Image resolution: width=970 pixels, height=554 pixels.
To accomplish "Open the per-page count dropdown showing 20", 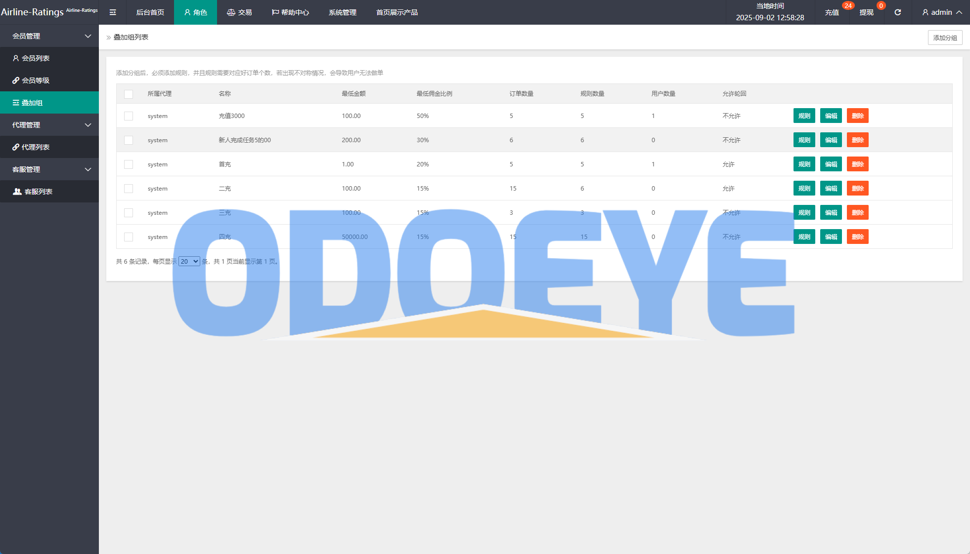I will [189, 261].
